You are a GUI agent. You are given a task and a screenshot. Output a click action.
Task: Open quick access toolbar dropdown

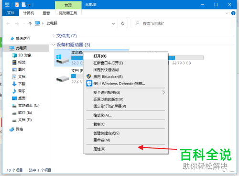coord(29,5)
